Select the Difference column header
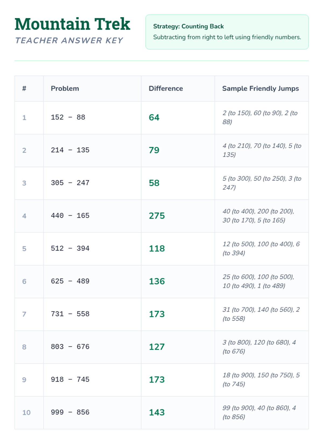 click(166, 89)
